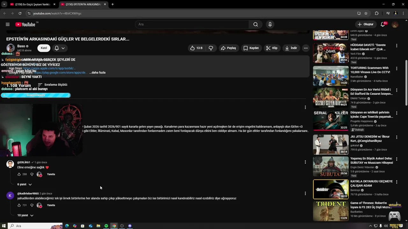Open a new browser tab
Image resolution: width=408 pixels, height=229 pixels.
pos(113,4)
